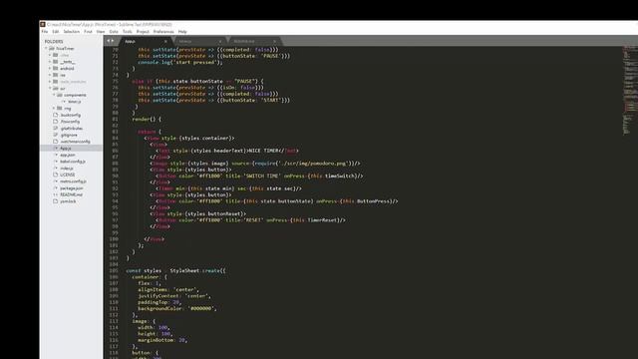Switch to the README.md editor tab
This screenshot has height=359, width=638.
coord(254,41)
